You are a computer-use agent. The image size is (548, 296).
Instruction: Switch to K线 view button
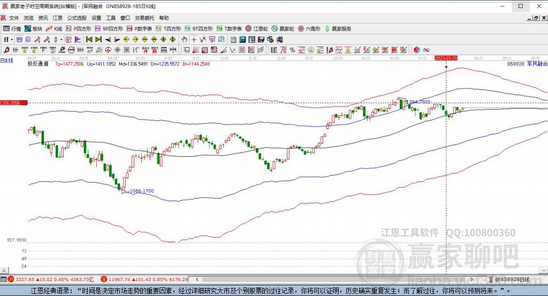pyautogui.click(x=54, y=29)
